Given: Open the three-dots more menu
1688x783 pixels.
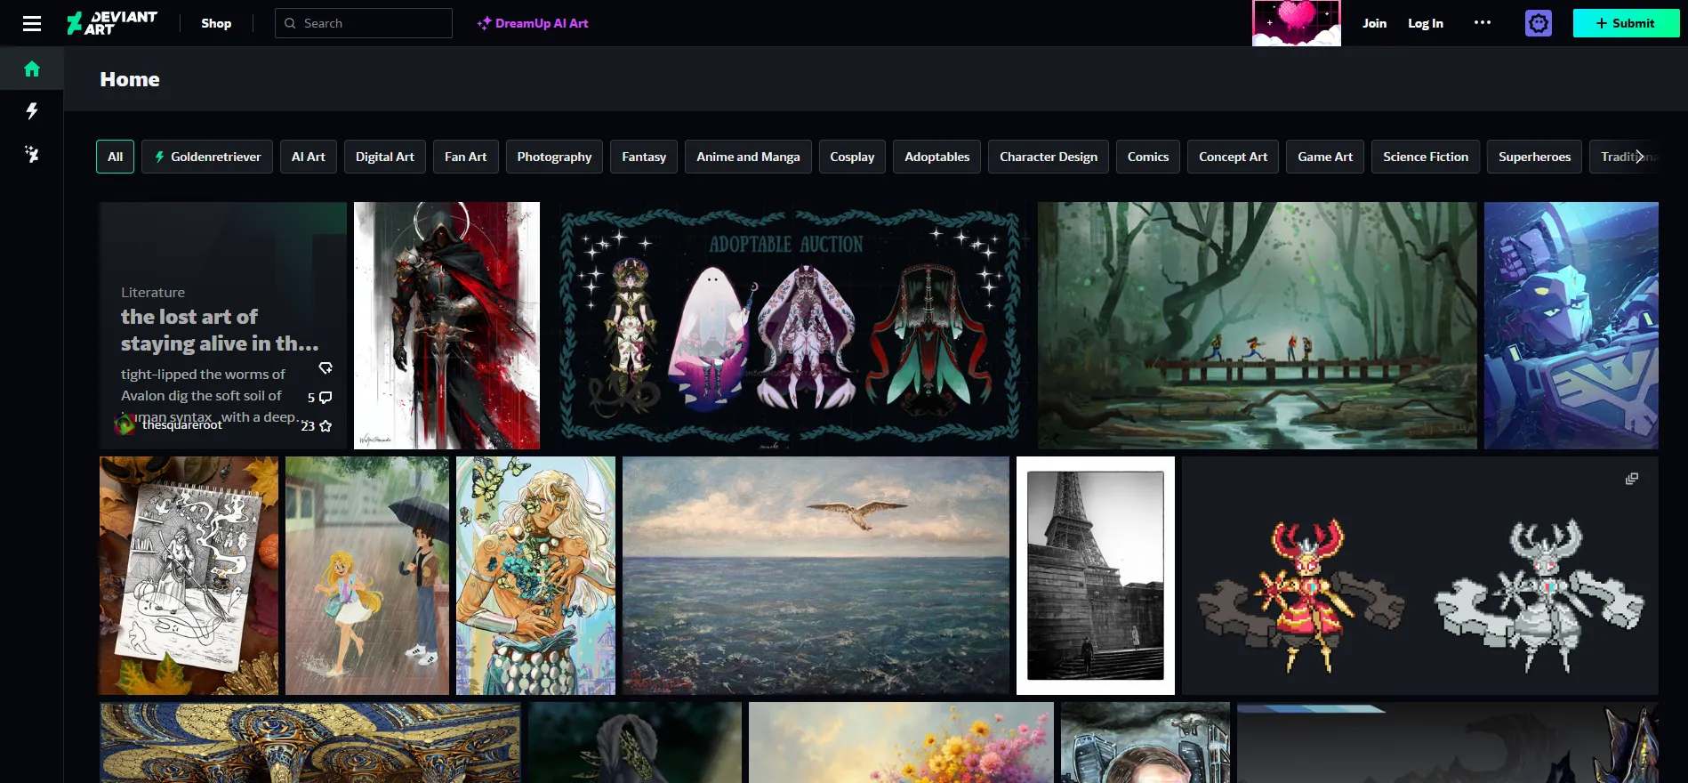Looking at the screenshot, I should 1482,23.
